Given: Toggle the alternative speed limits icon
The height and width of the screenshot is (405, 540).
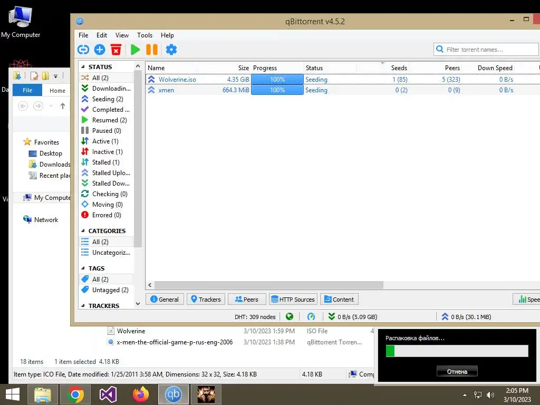Looking at the screenshot, I should click(311, 316).
